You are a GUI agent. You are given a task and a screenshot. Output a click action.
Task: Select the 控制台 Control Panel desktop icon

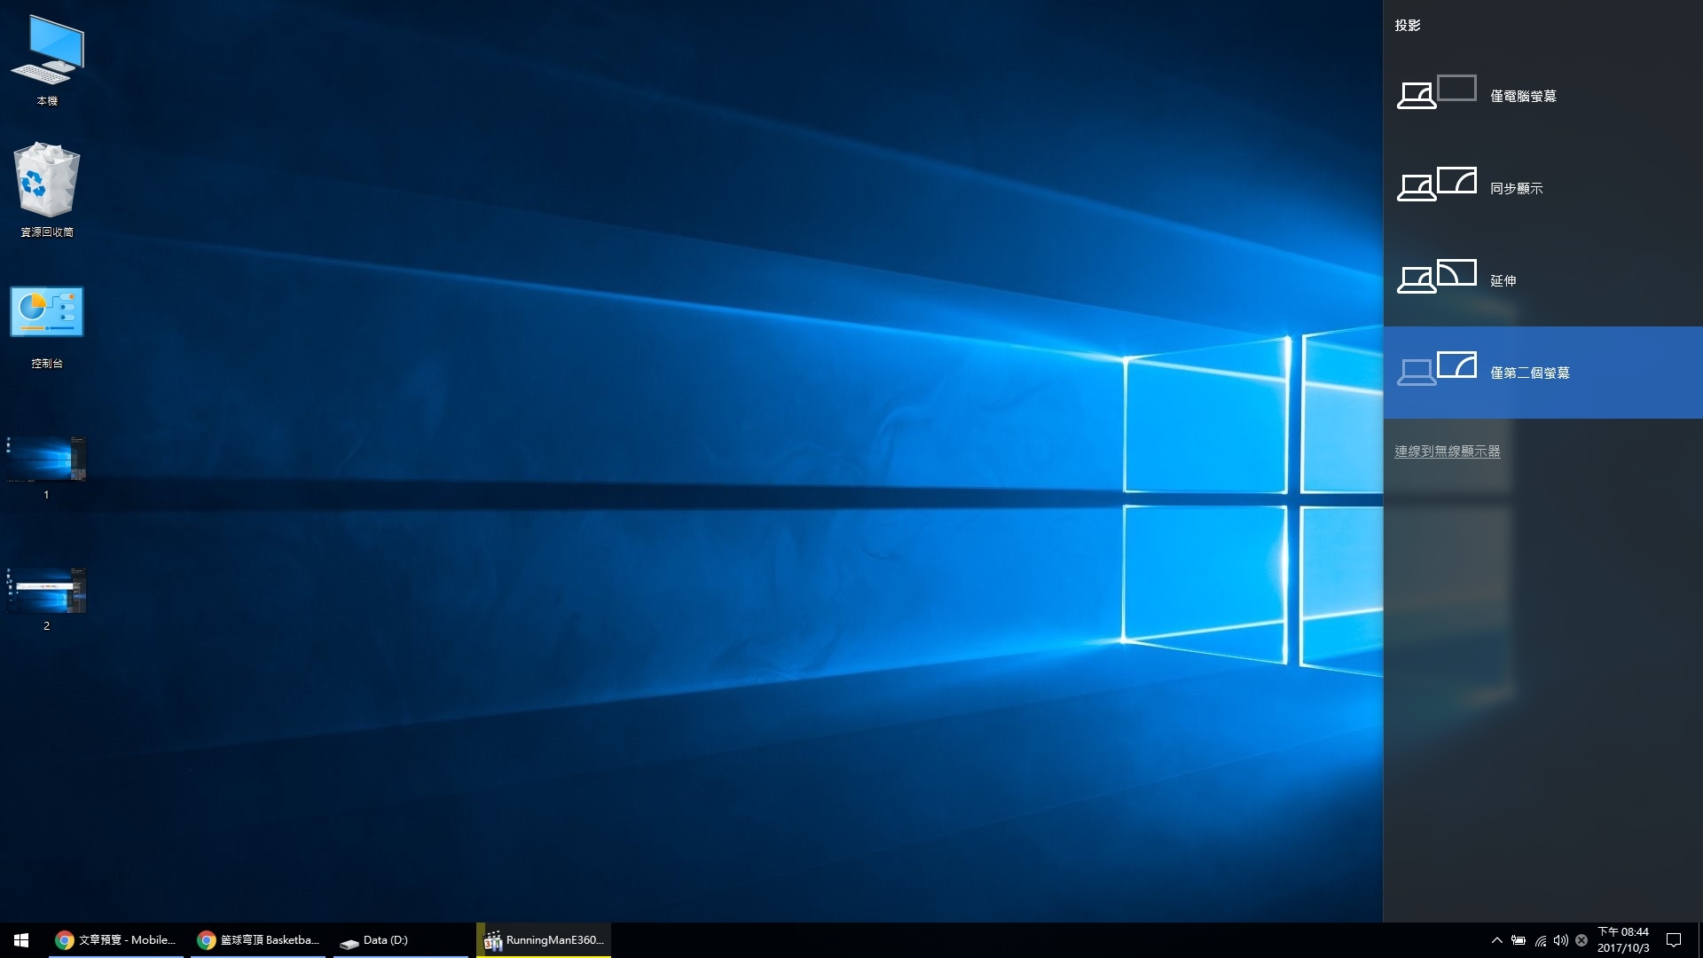coord(47,326)
